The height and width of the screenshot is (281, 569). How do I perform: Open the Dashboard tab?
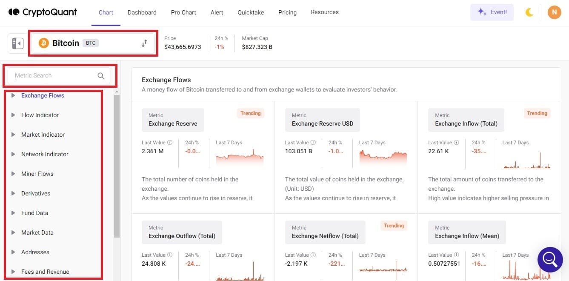[142, 12]
